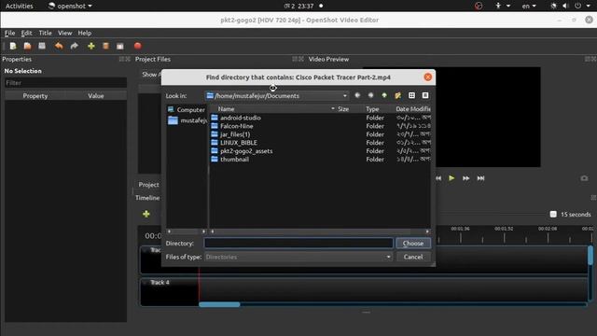Click the Properties Filter field
Viewport: 597px width, 336px height.
[x=65, y=83]
